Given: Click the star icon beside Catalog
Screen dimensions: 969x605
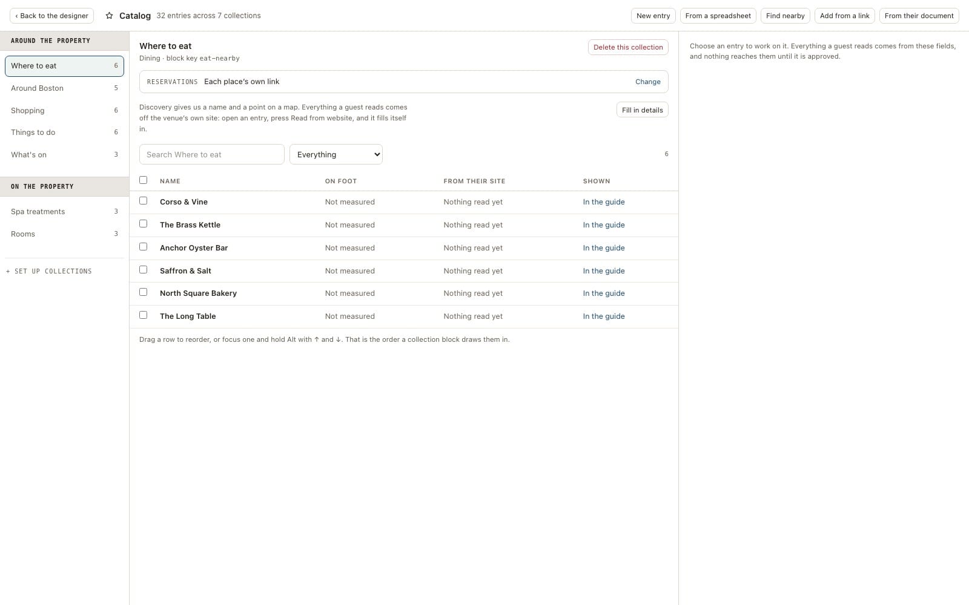Looking at the screenshot, I should pos(109,16).
